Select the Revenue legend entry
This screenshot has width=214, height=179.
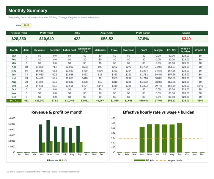[52, 160]
